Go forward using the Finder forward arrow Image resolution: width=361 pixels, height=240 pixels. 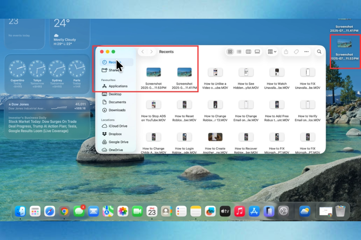point(151,52)
